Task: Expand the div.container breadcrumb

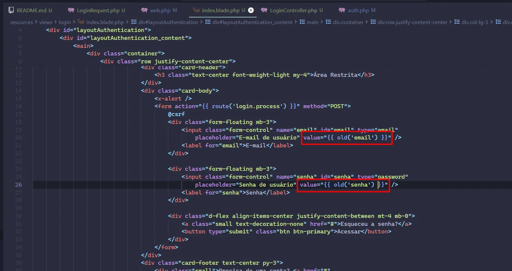Action: click(x=348, y=22)
